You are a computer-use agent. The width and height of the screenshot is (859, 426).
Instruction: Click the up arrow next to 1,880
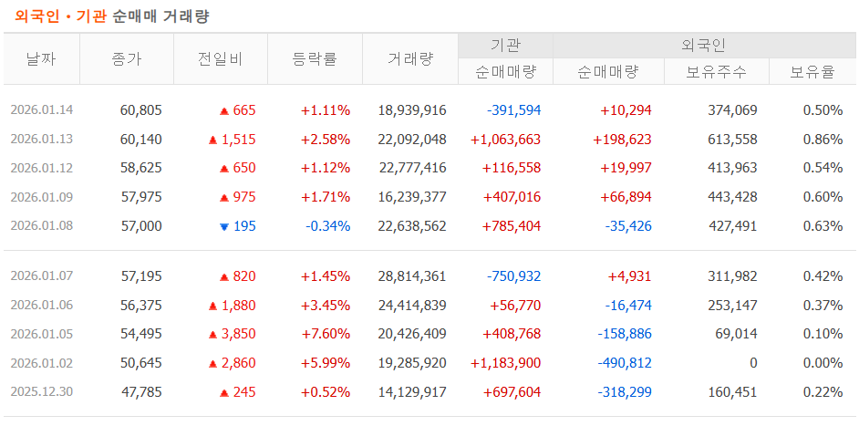pos(212,306)
